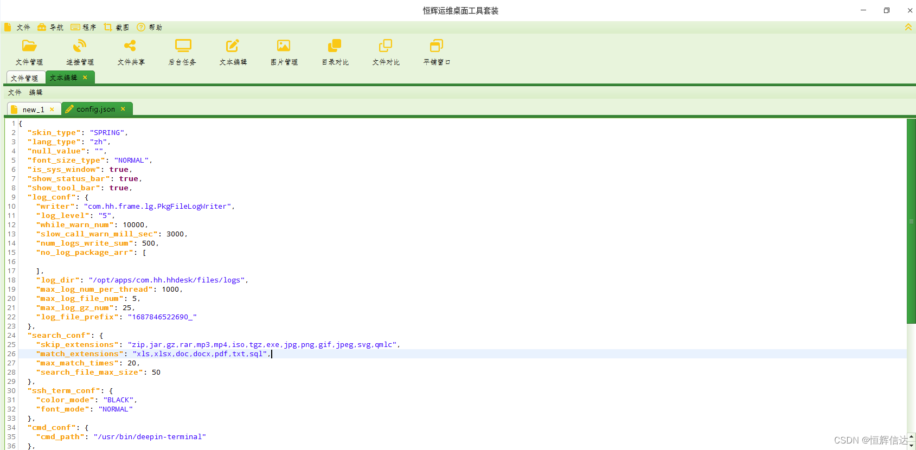Open the 图片管理 image manager tool

coord(284,53)
